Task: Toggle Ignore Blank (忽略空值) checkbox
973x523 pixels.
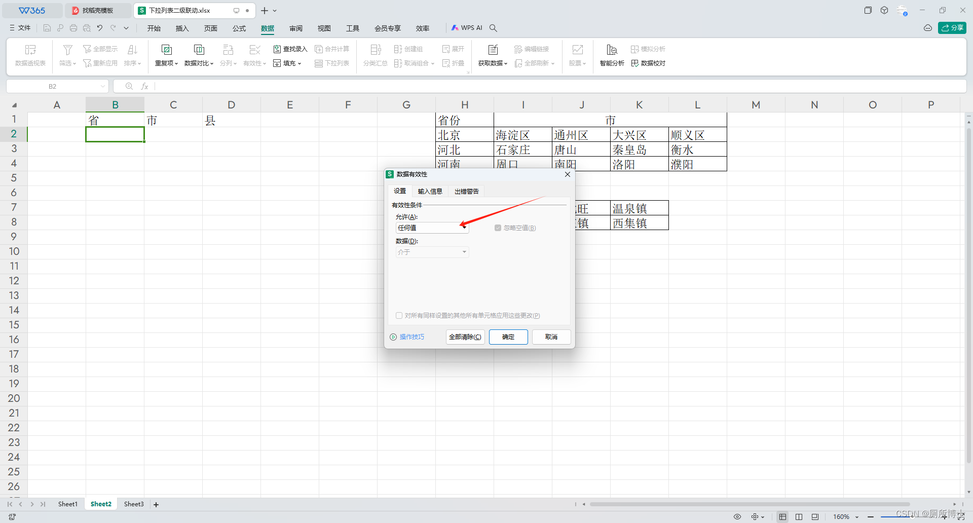Action: 498,228
